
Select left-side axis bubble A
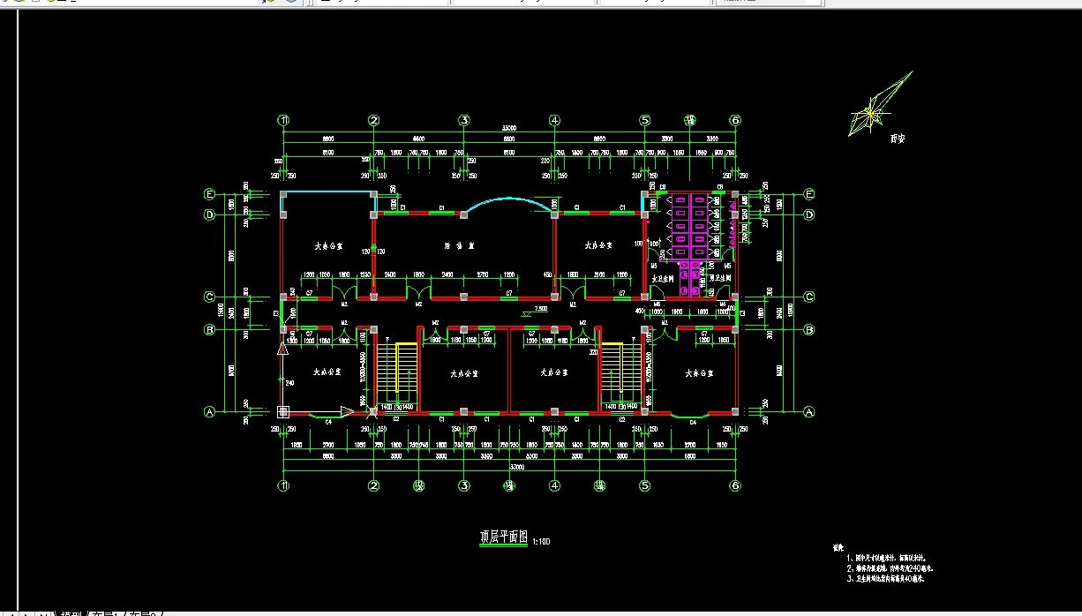pos(210,411)
